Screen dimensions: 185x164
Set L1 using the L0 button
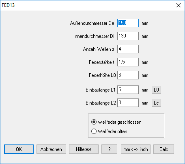coord(156,90)
